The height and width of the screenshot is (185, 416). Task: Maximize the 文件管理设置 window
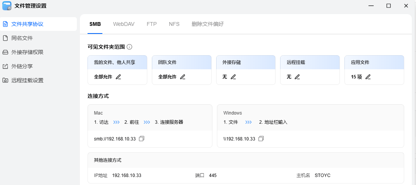tap(389, 6)
